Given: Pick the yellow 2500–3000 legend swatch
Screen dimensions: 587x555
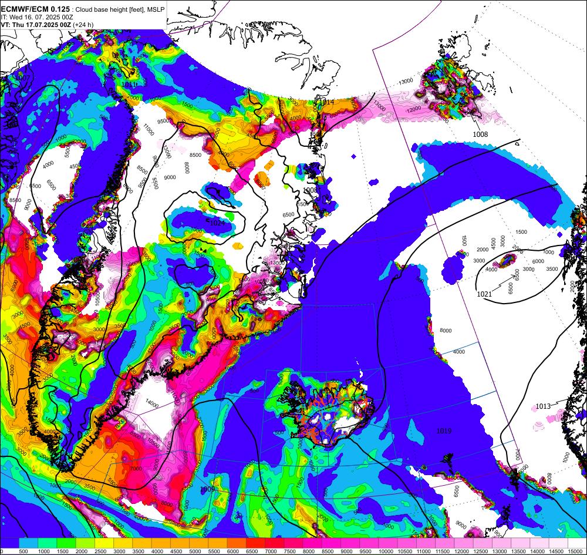Looking at the screenshot, I should [104, 543].
